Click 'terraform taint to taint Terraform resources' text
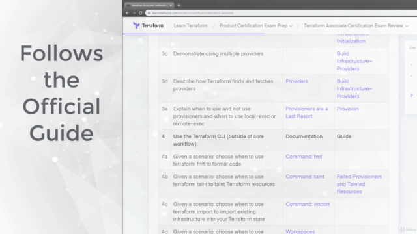Viewport: 417px width, 234px height. coord(223,184)
